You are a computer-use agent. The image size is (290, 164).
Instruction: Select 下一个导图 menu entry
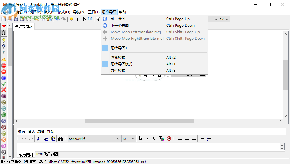click(154, 25)
